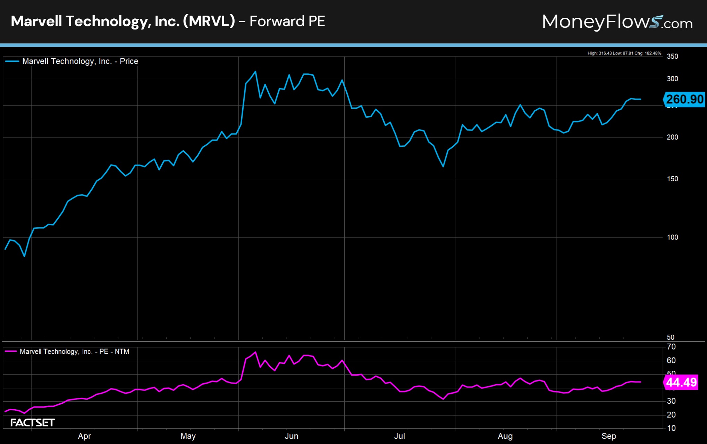Click the 70 PE axis value
The height and width of the screenshot is (444, 707).
[x=671, y=347]
